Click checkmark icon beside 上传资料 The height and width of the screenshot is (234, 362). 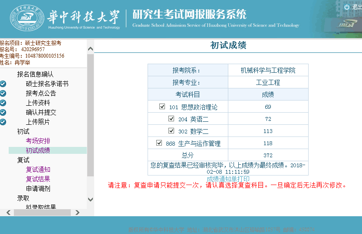coord(3,103)
